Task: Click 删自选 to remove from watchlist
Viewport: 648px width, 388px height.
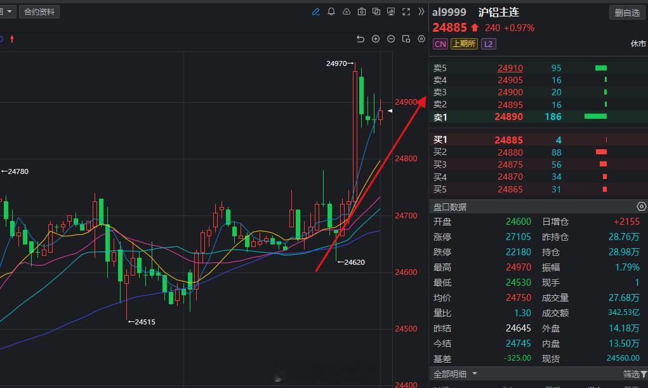Action: [x=627, y=13]
